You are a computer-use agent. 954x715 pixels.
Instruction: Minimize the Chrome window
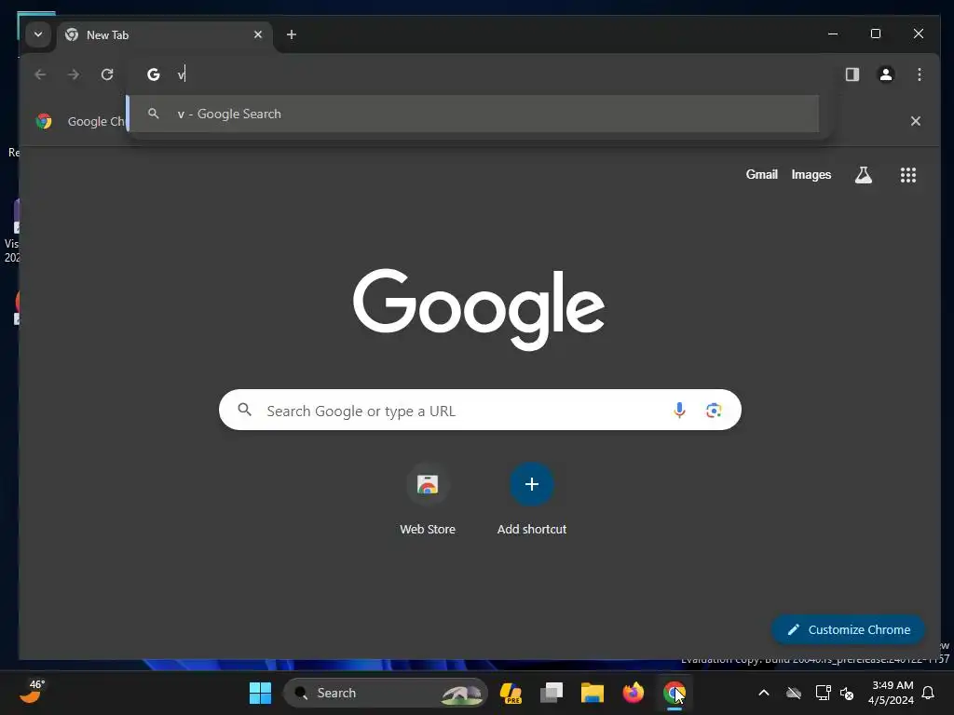[x=833, y=34]
